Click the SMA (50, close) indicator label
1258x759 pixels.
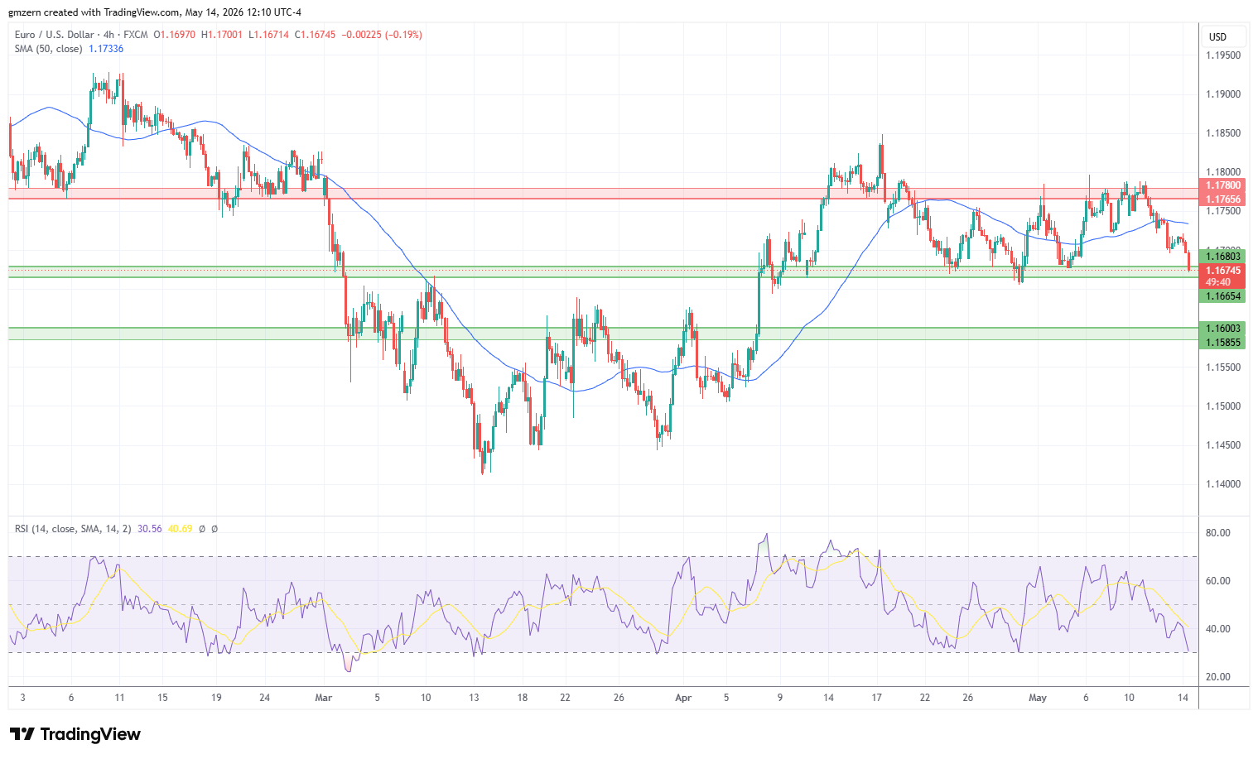click(x=48, y=49)
